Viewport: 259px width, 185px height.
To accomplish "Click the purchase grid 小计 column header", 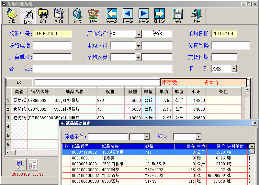I will pos(196,92).
